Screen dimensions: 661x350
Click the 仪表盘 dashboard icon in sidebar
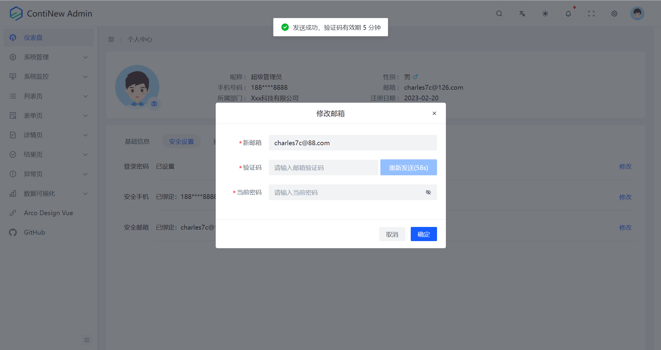[13, 38]
